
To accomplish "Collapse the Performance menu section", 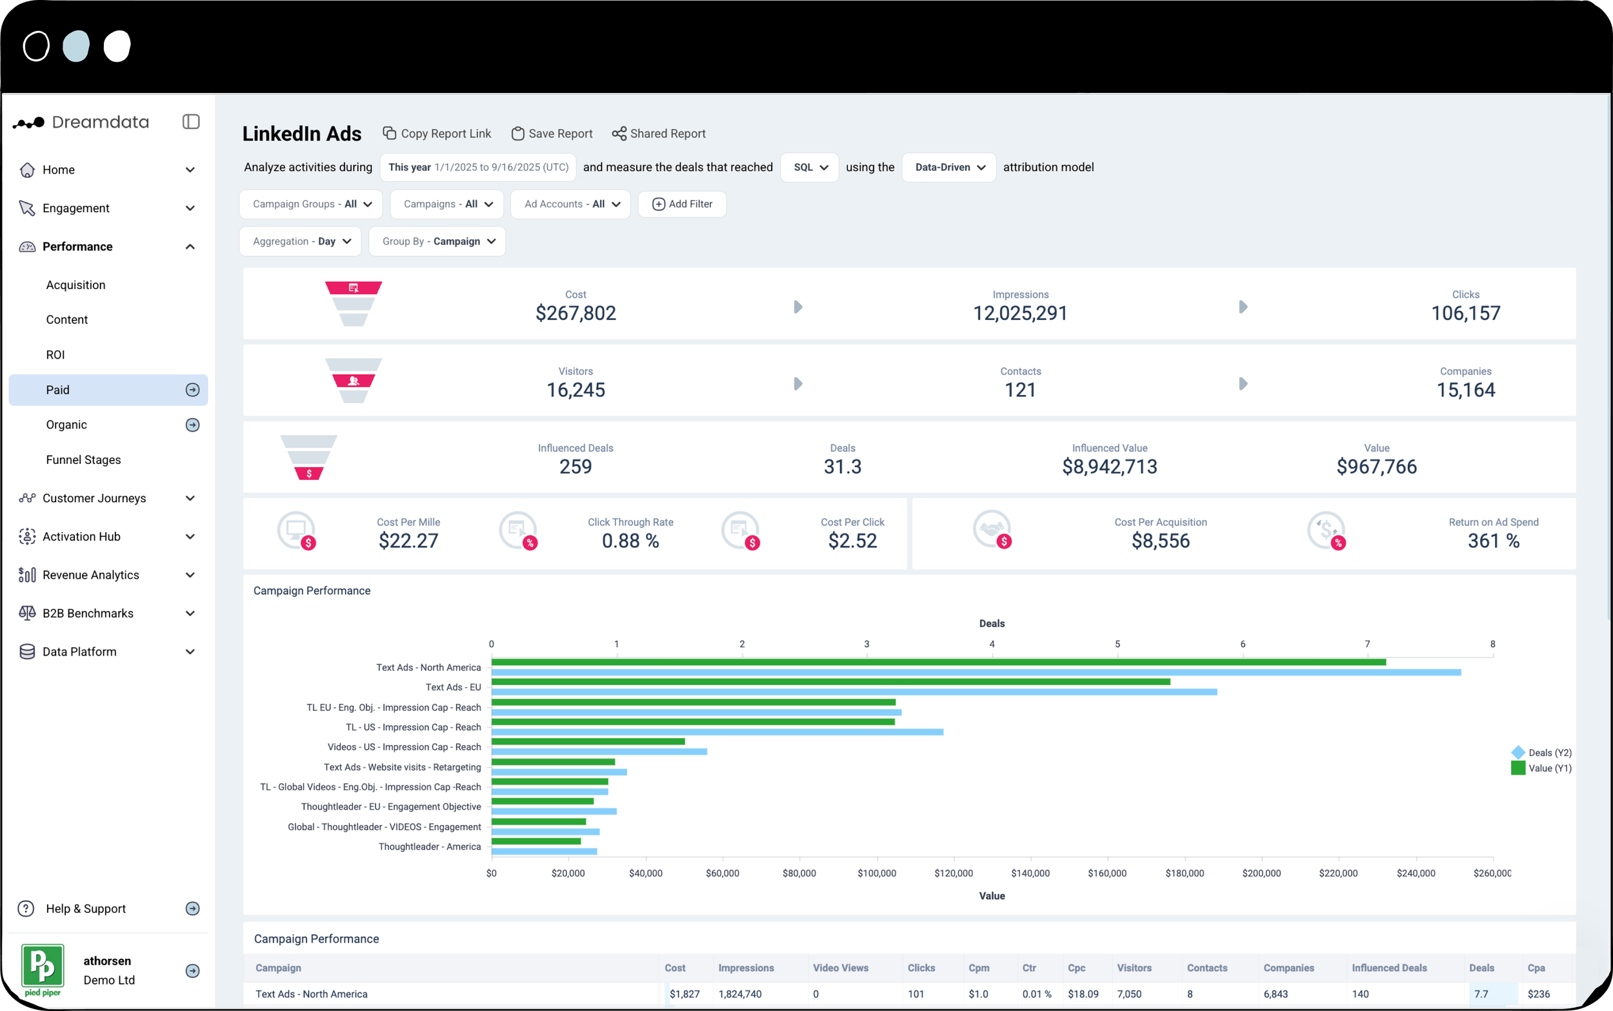I will coord(190,246).
